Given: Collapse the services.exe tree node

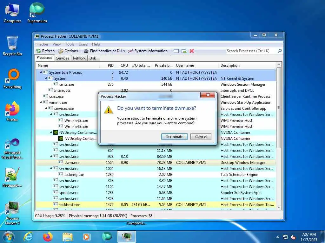Looking at the screenshot, I should (x=46, y=108).
